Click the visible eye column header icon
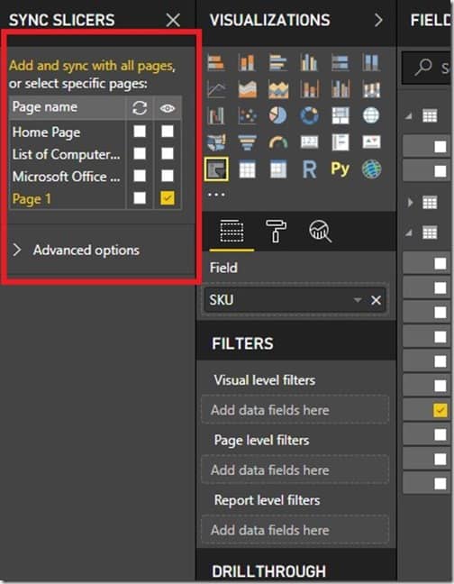454x584 pixels. click(x=167, y=108)
